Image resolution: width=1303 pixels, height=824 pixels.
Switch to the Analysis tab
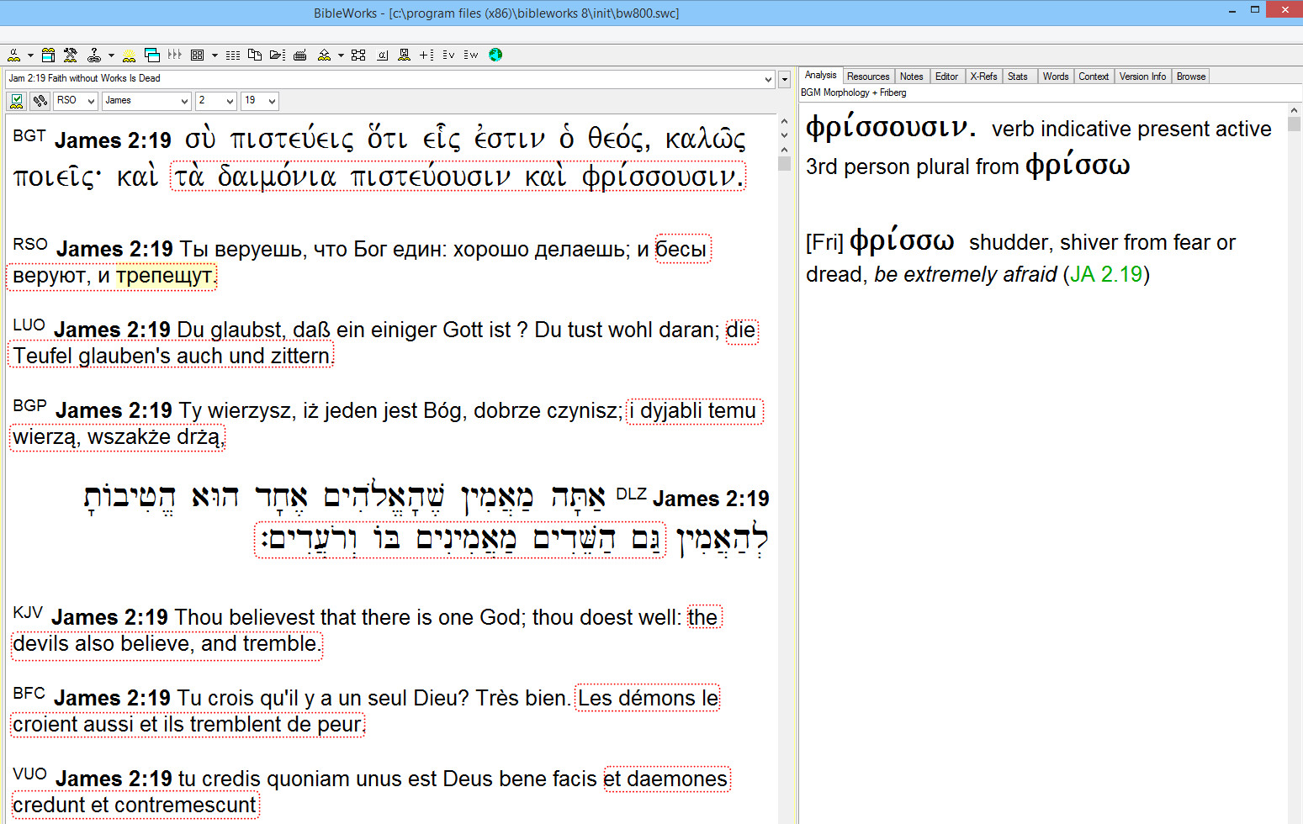[x=821, y=76]
